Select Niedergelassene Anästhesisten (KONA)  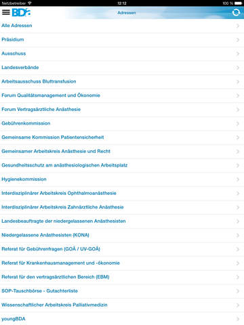(122, 235)
